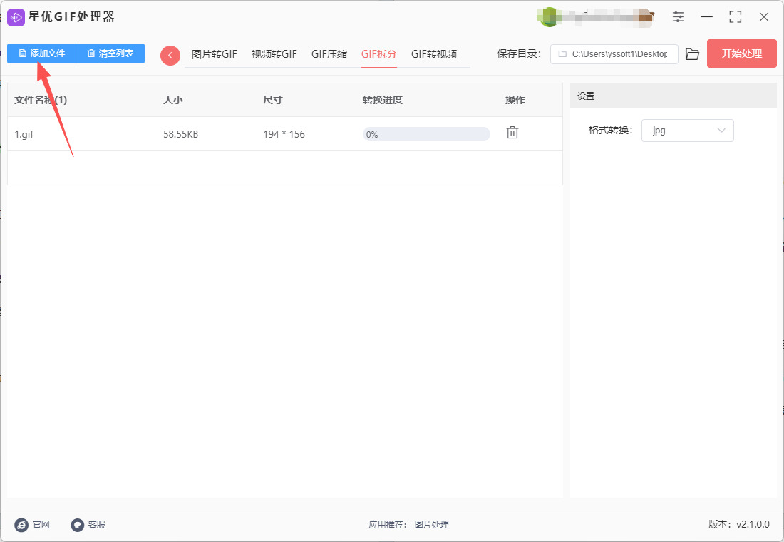Open the GIF压缩 tab
784x542 pixels.
coord(329,54)
